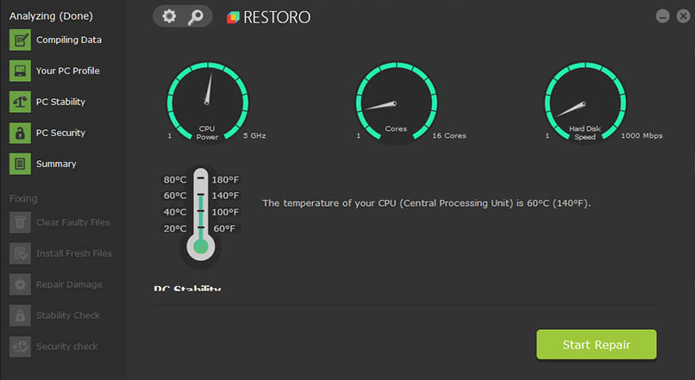Click the Stability Check lock icon
Viewport: 695px width, 380px height.
tap(20, 315)
